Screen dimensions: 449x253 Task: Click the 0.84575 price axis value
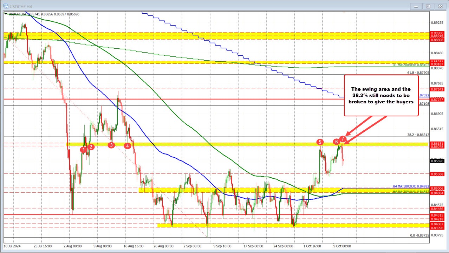coord(438,205)
